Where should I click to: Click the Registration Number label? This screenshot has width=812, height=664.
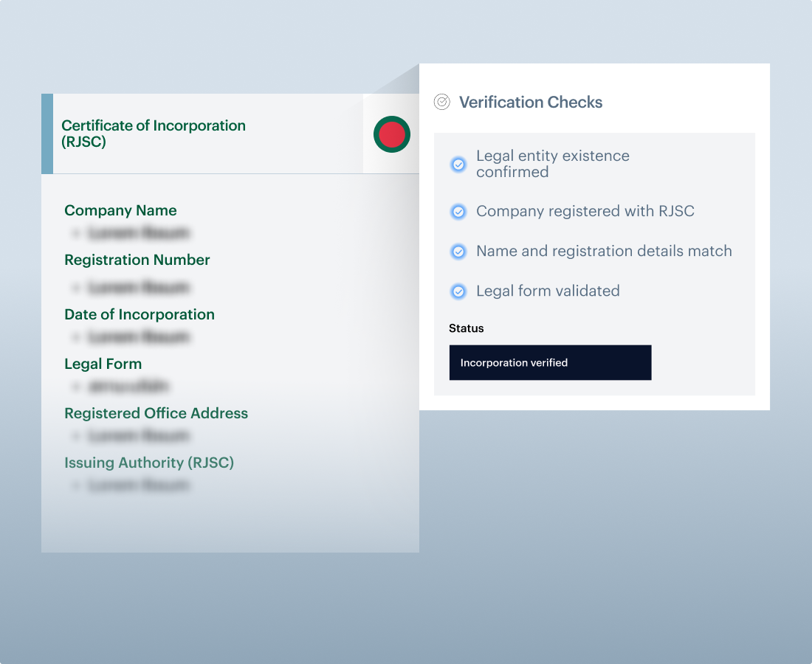137,260
